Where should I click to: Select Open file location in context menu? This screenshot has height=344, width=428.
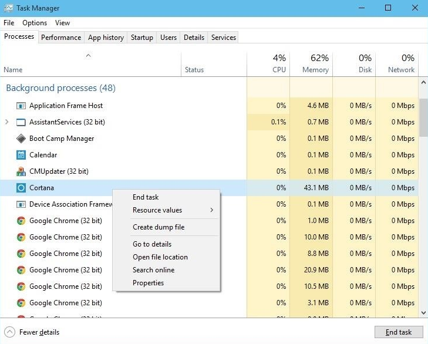pos(160,257)
